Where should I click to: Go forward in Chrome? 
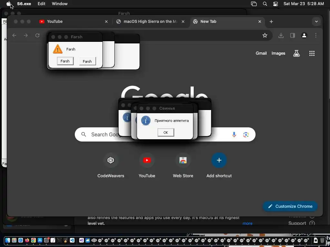(x=26, y=35)
